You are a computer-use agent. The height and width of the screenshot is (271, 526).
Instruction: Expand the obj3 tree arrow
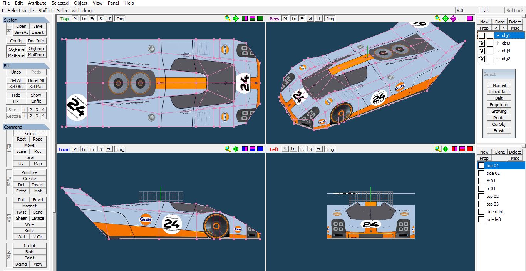498,43
